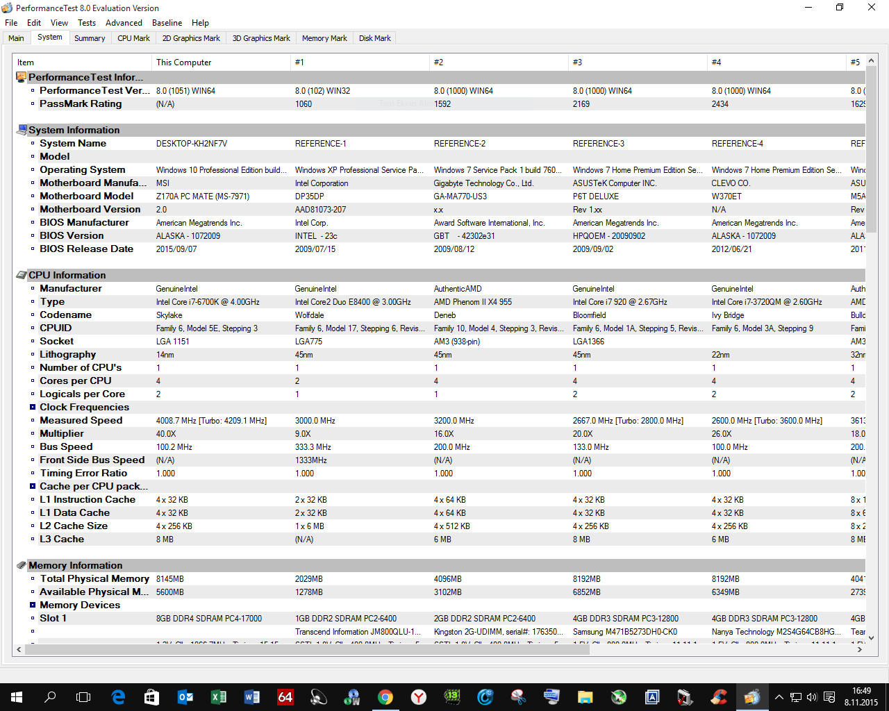The image size is (889, 711).
Task: Click the Item column header
Action: click(x=83, y=62)
